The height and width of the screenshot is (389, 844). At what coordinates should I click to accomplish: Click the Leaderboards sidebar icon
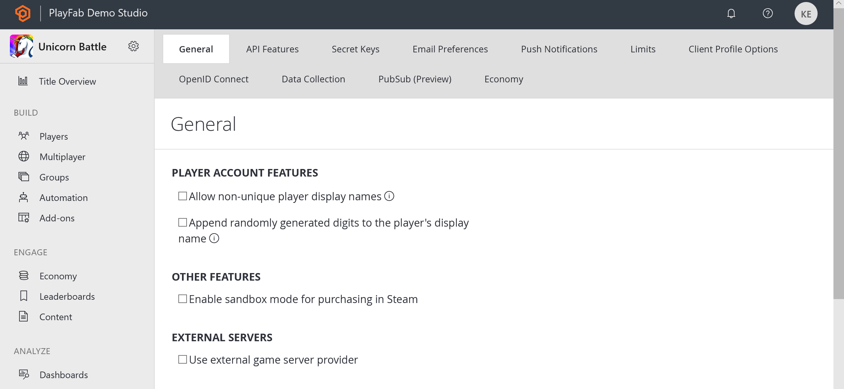point(24,296)
